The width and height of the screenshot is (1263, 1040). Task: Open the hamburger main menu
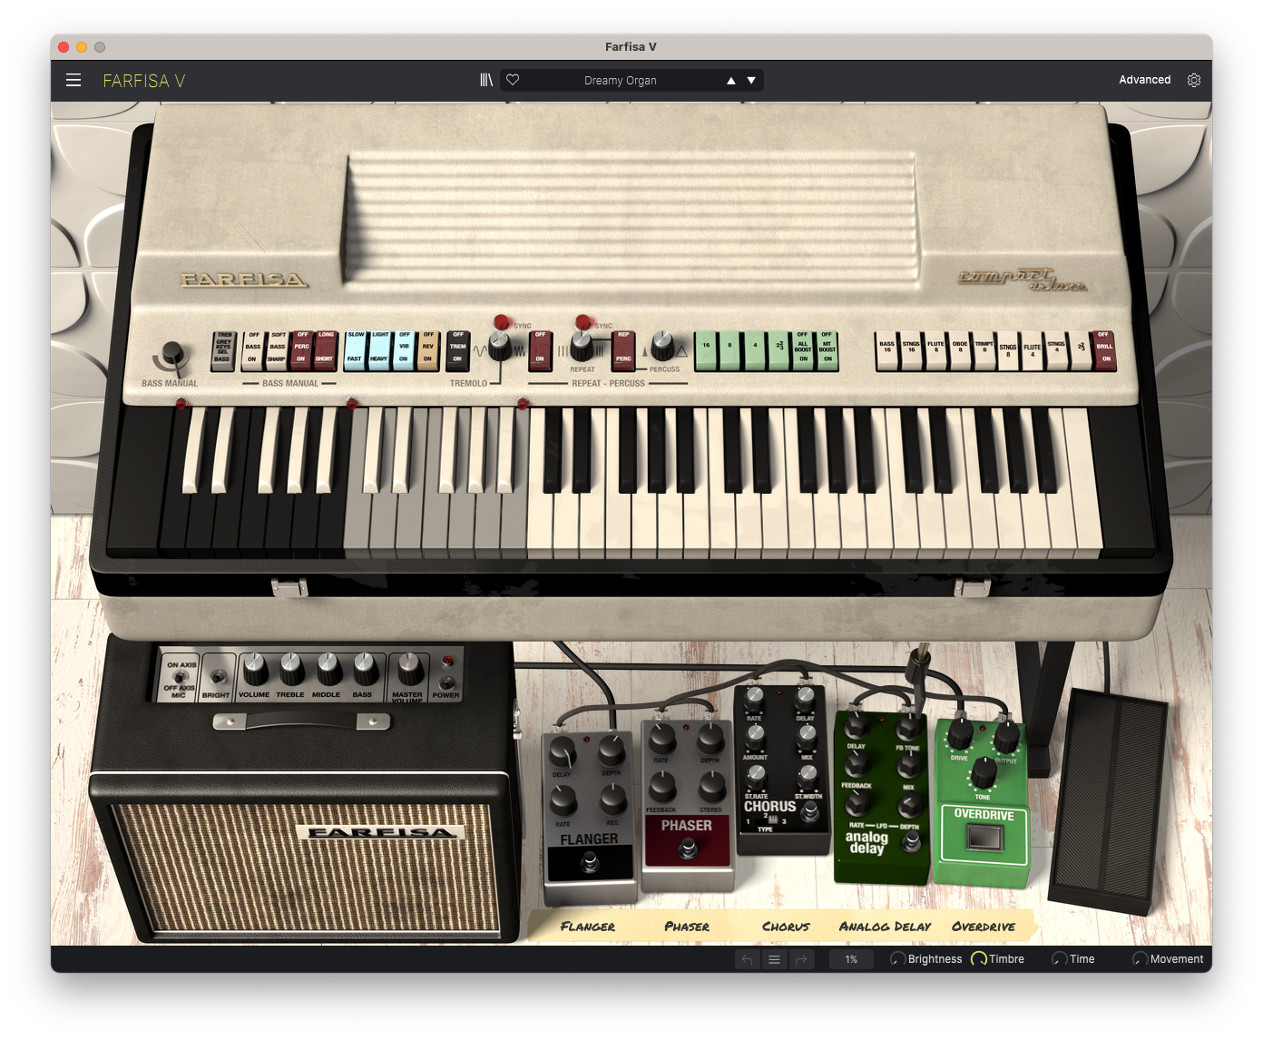pyautogui.click(x=73, y=80)
